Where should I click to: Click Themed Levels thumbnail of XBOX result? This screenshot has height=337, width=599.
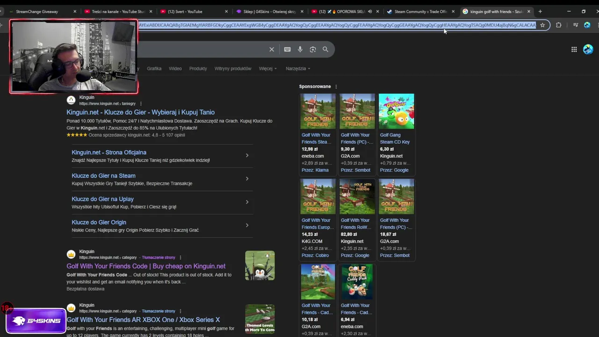(x=260, y=319)
